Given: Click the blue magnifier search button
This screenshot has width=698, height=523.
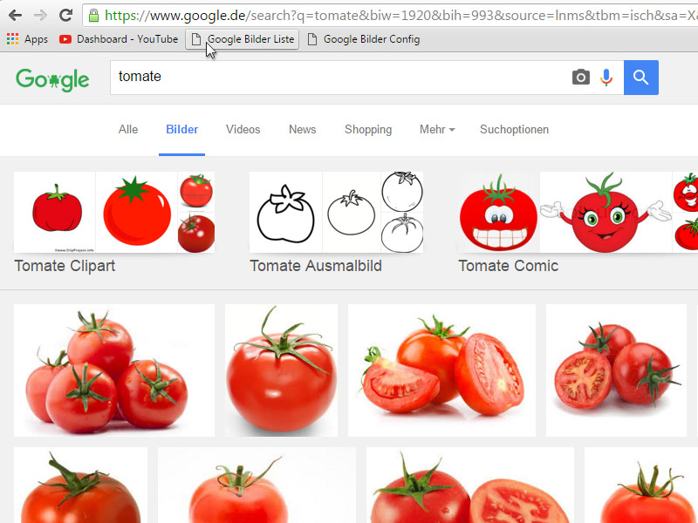Looking at the screenshot, I should click(x=641, y=78).
